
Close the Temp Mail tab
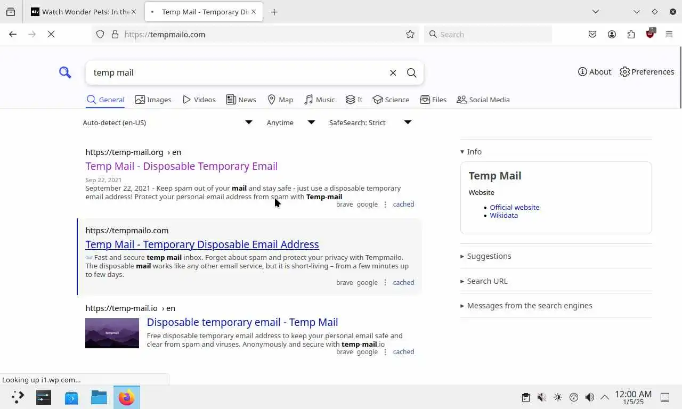coord(253,12)
